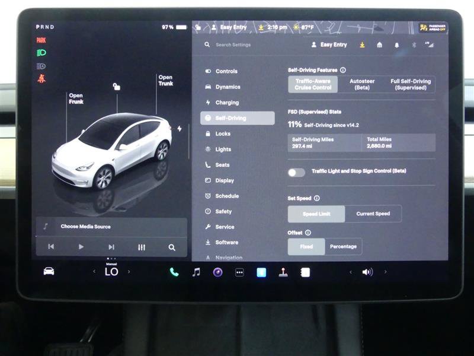Open the Charging settings menu
Image resolution: width=474 pixels, height=356 pixels.
pyautogui.click(x=238, y=103)
